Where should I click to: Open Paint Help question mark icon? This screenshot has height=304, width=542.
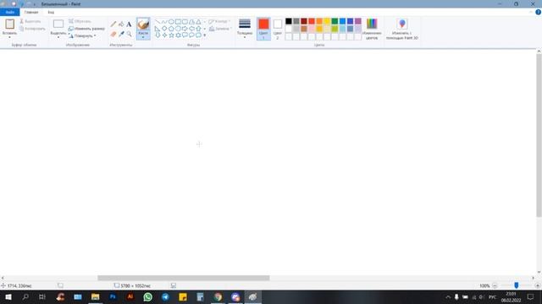[x=539, y=12]
